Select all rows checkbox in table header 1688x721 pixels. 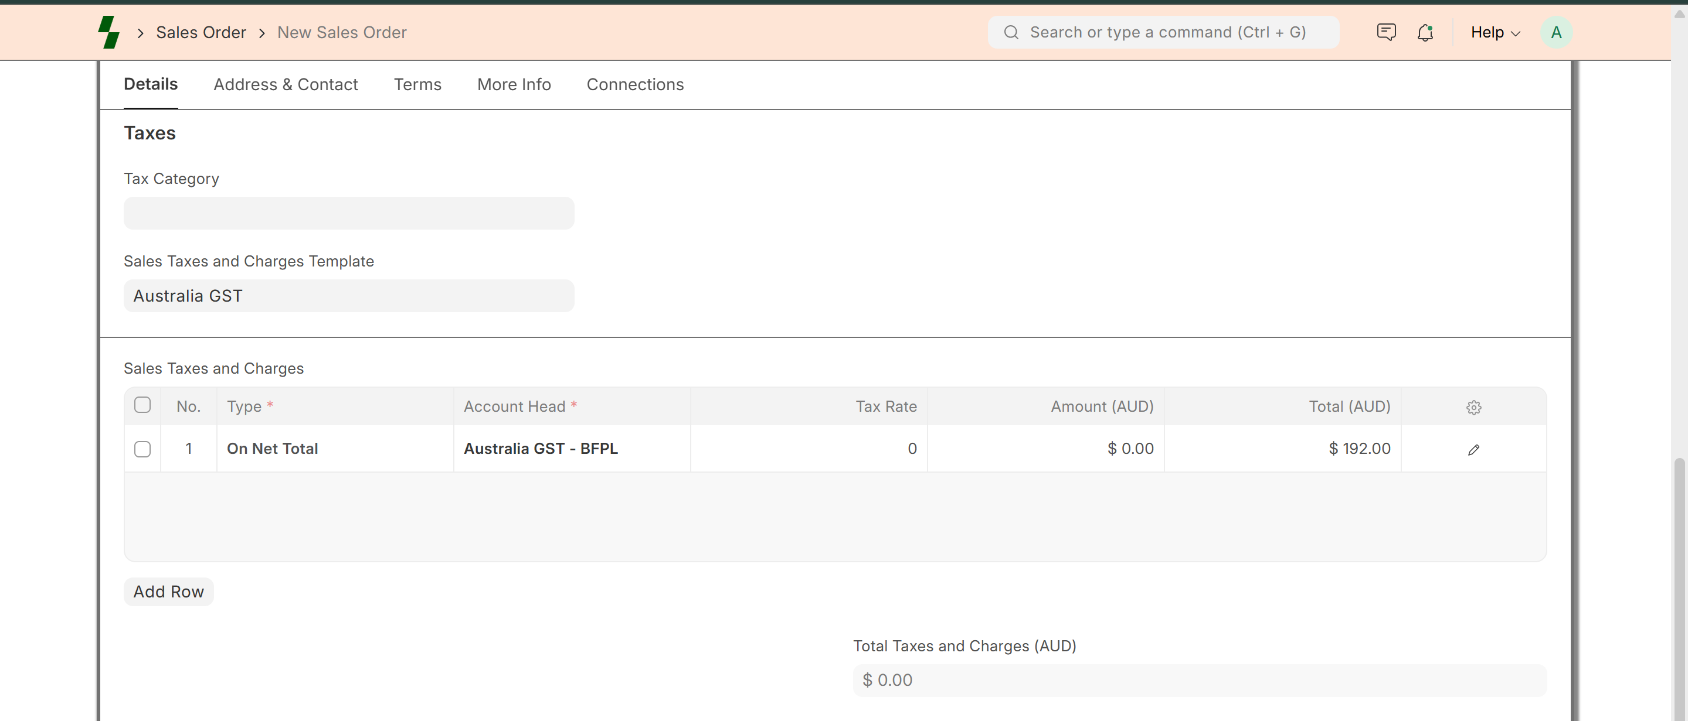(x=142, y=405)
